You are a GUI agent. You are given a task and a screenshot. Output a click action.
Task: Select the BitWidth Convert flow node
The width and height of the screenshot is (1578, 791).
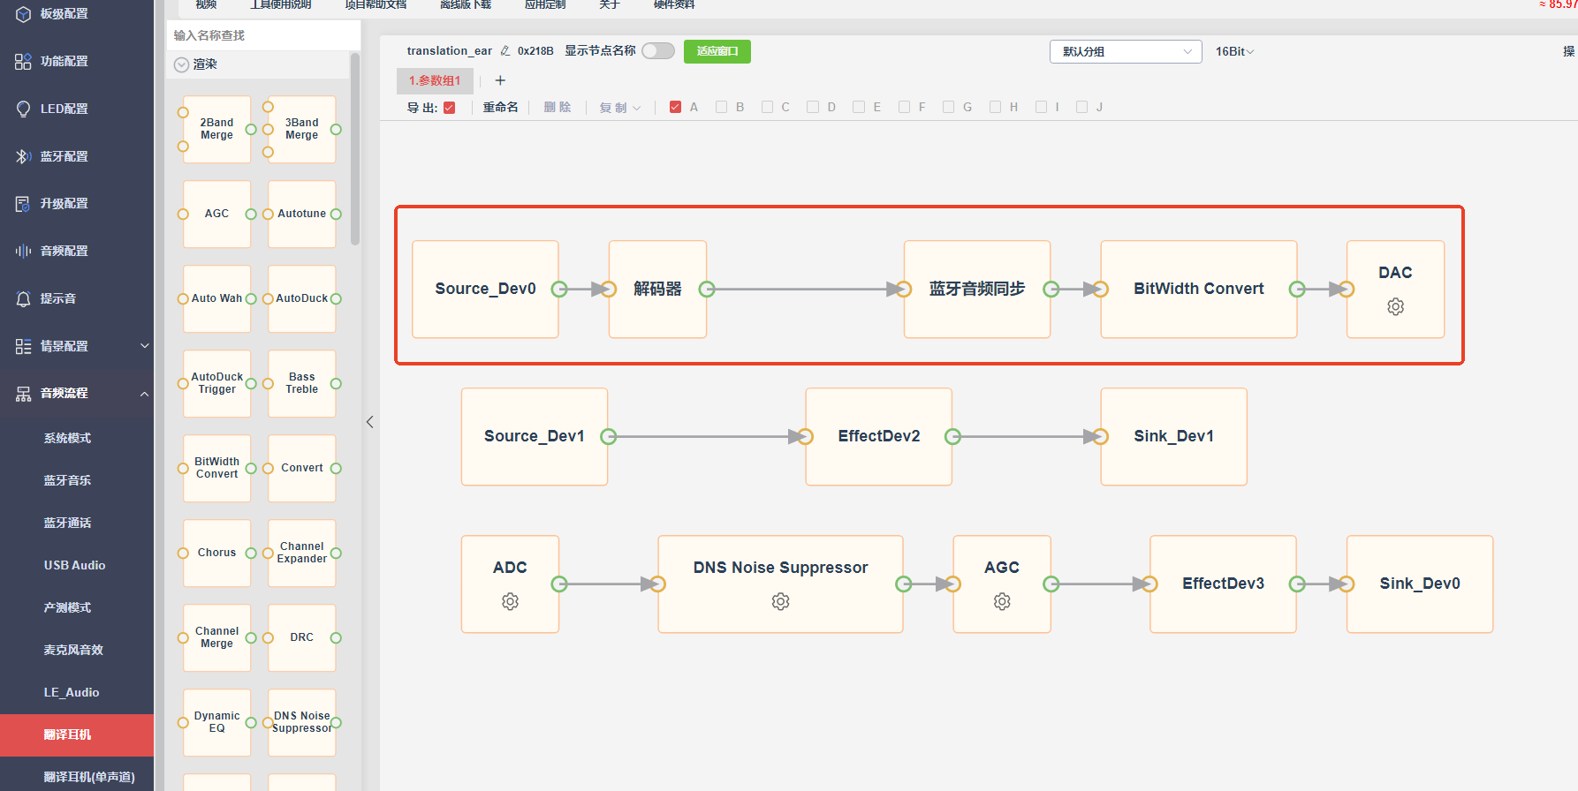(1198, 289)
